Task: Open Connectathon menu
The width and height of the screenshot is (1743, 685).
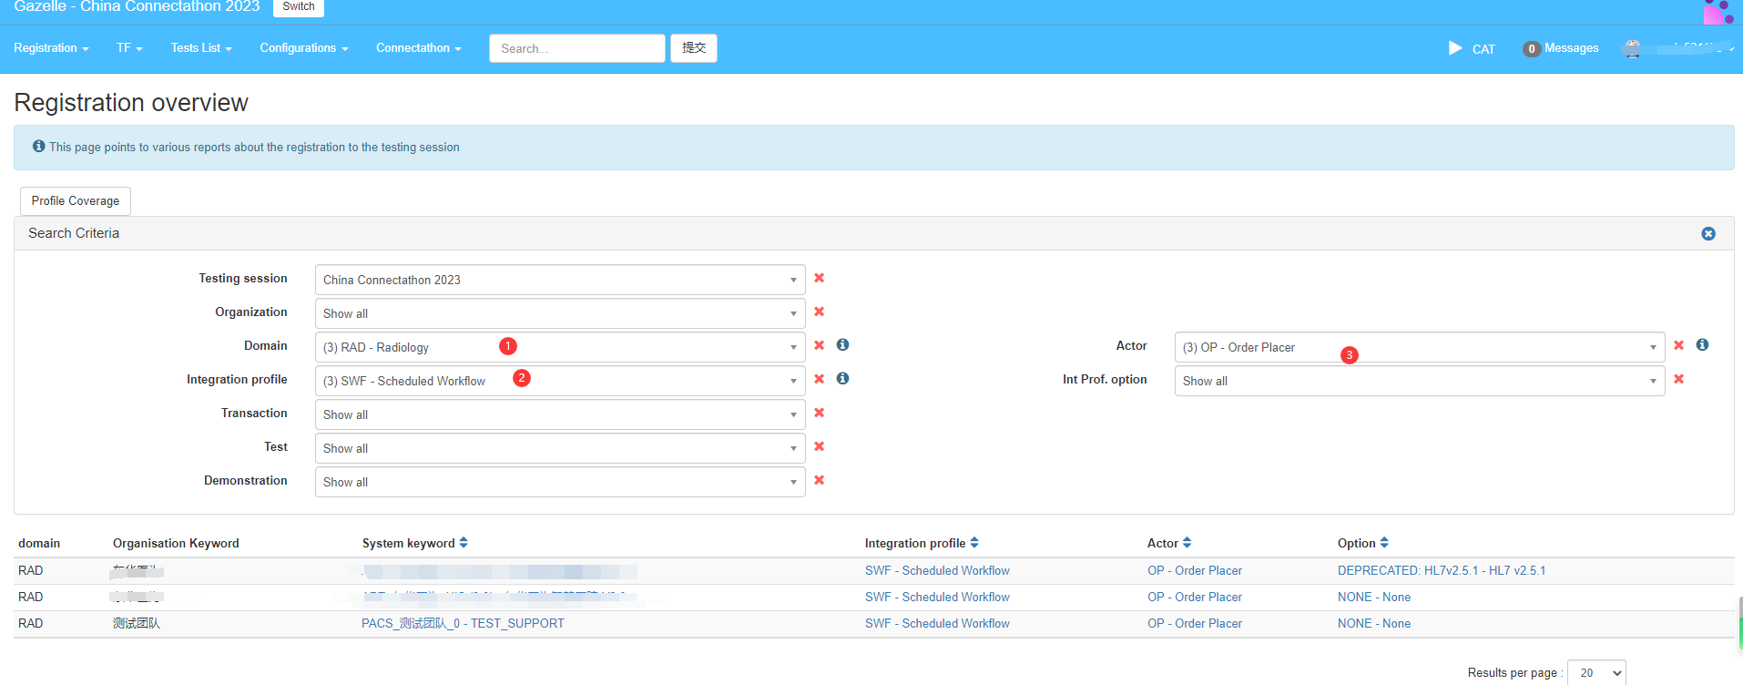Action: point(419,48)
